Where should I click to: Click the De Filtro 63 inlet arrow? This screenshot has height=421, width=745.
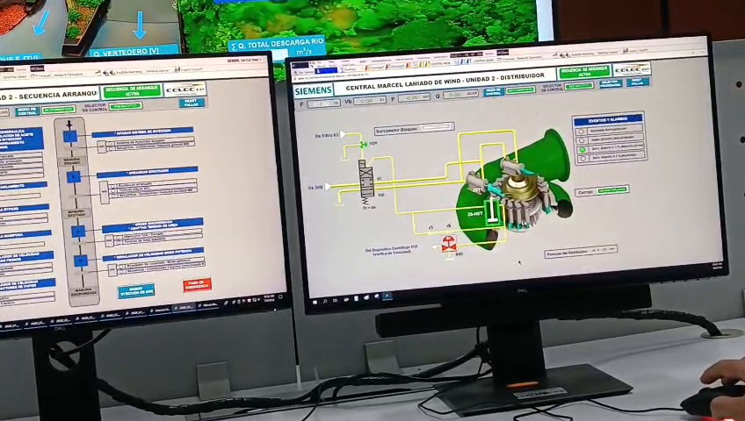click(343, 135)
